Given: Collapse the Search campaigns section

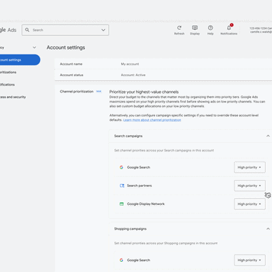Looking at the screenshot, I should coord(268,136).
